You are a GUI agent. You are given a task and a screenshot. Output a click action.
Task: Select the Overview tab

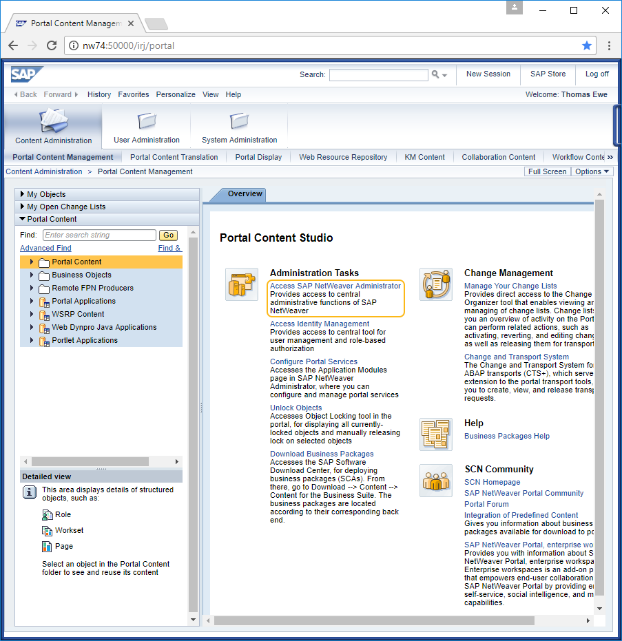pos(245,193)
